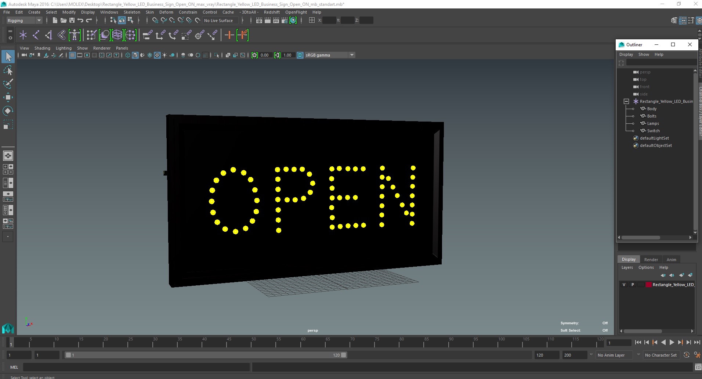Screen dimensions: 702x379
Task: Toggle textured display checker icon
Action: 157,55
